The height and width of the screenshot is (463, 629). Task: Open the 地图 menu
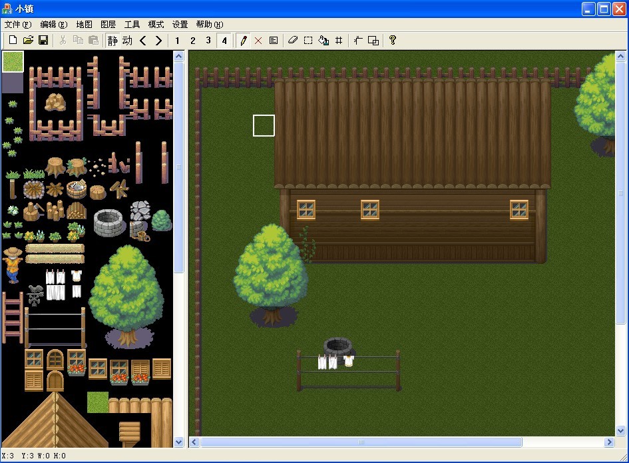85,25
